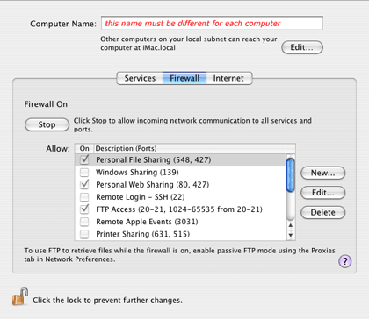Click the scroll up arrow in Allow list
The image size is (369, 319).
coord(291,225)
